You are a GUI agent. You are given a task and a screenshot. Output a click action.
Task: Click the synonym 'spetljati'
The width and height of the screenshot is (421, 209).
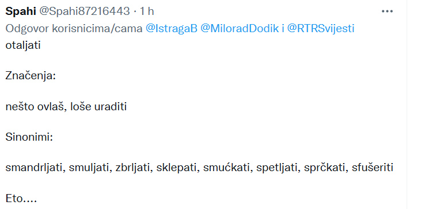[278, 168]
